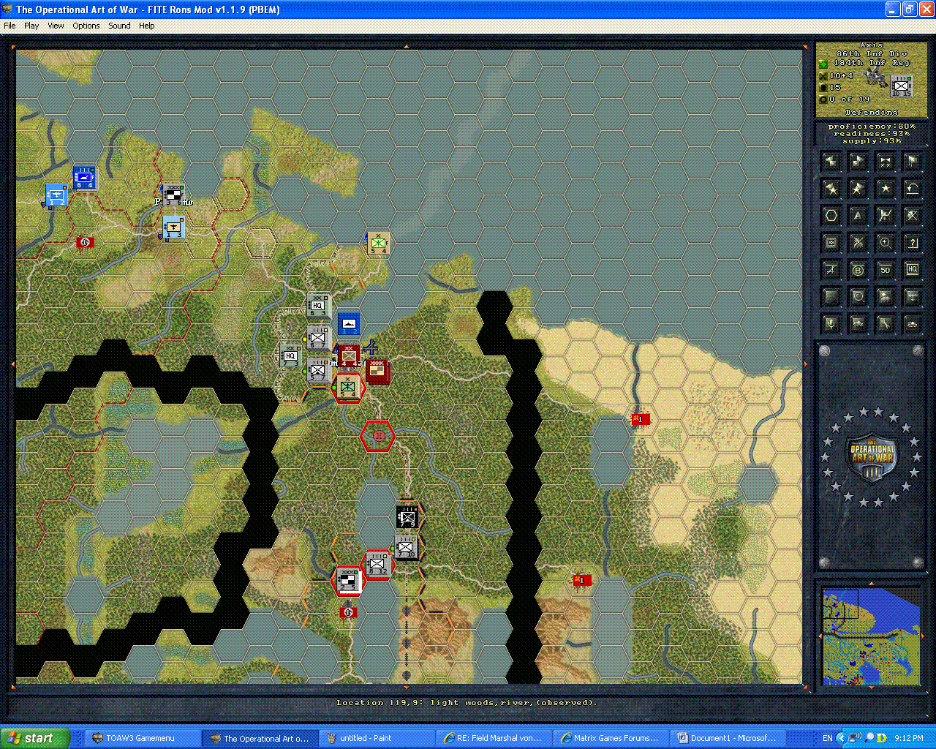
Task: Select the dark red XXXX army counter
Action: (378, 371)
